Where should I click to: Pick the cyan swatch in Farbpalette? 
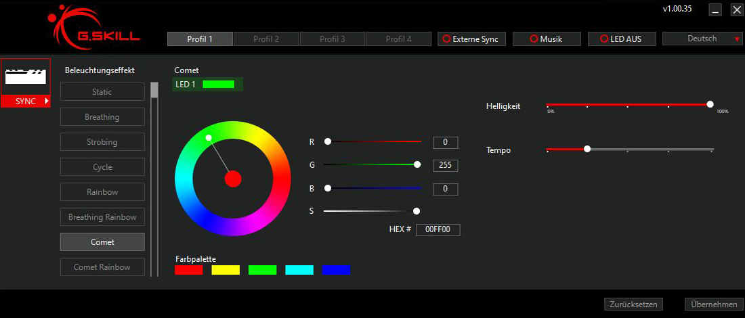tap(299, 270)
